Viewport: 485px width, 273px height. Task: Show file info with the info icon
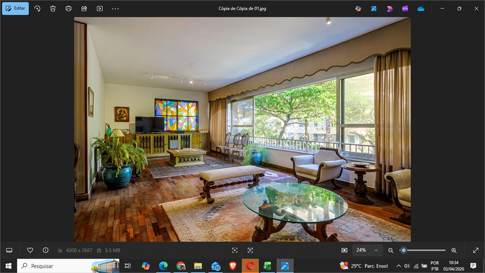45,250
